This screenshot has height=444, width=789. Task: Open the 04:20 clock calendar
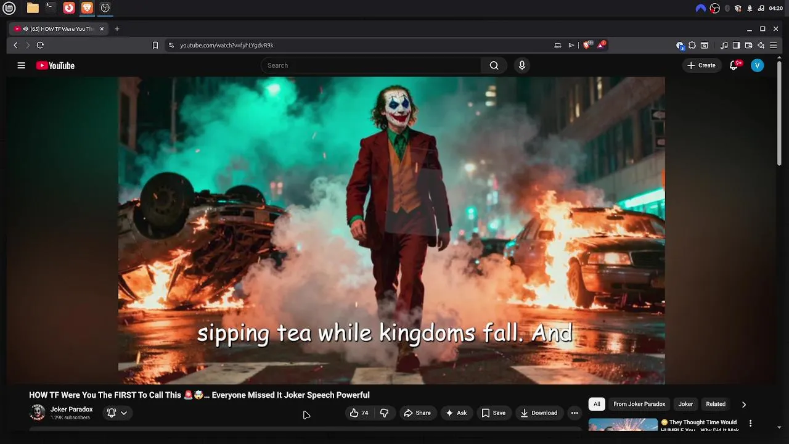[x=776, y=8]
